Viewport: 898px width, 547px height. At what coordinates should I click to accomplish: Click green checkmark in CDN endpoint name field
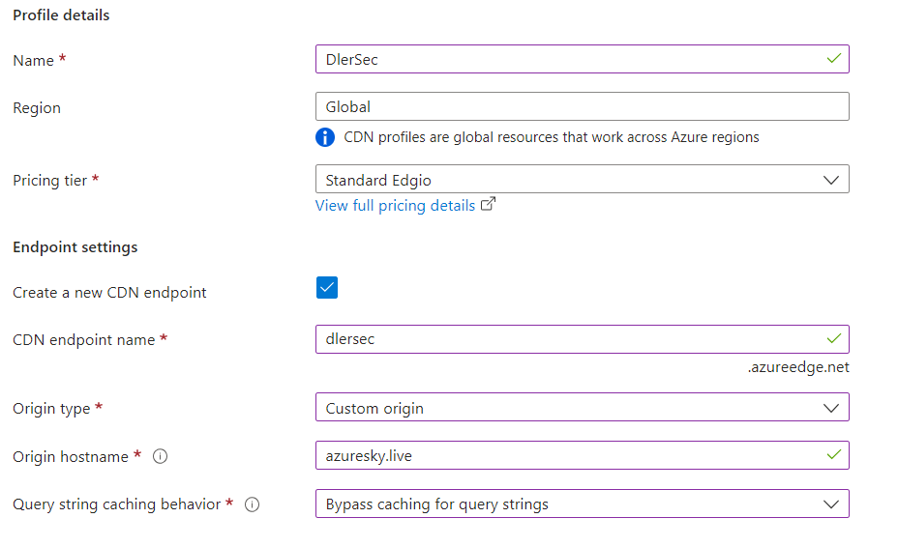833,339
